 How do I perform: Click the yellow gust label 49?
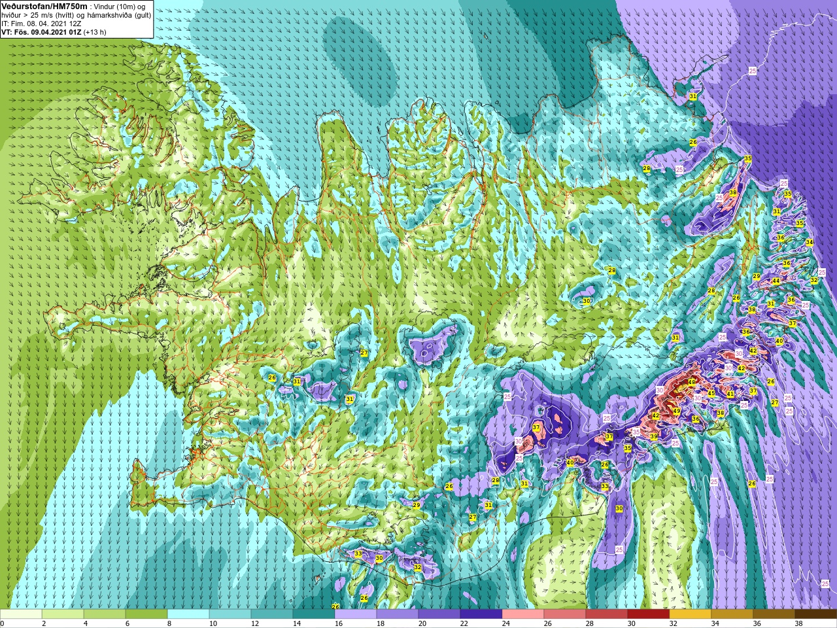coord(677,411)
